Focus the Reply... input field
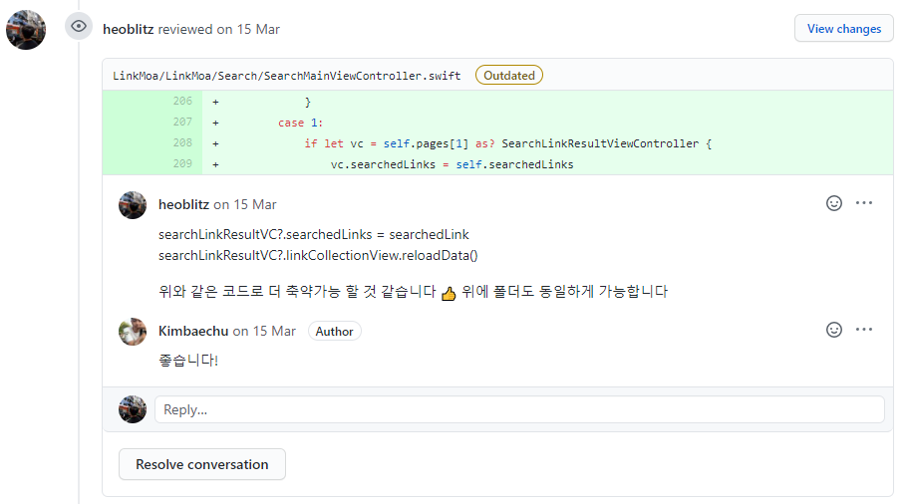This screenshot has height=504, width=906. [x=519, y=409]
